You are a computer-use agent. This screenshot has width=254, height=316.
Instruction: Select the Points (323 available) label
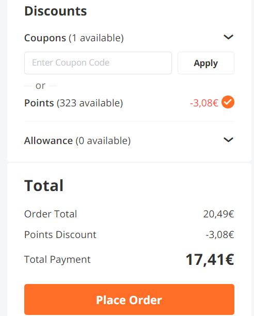(73, 103)
